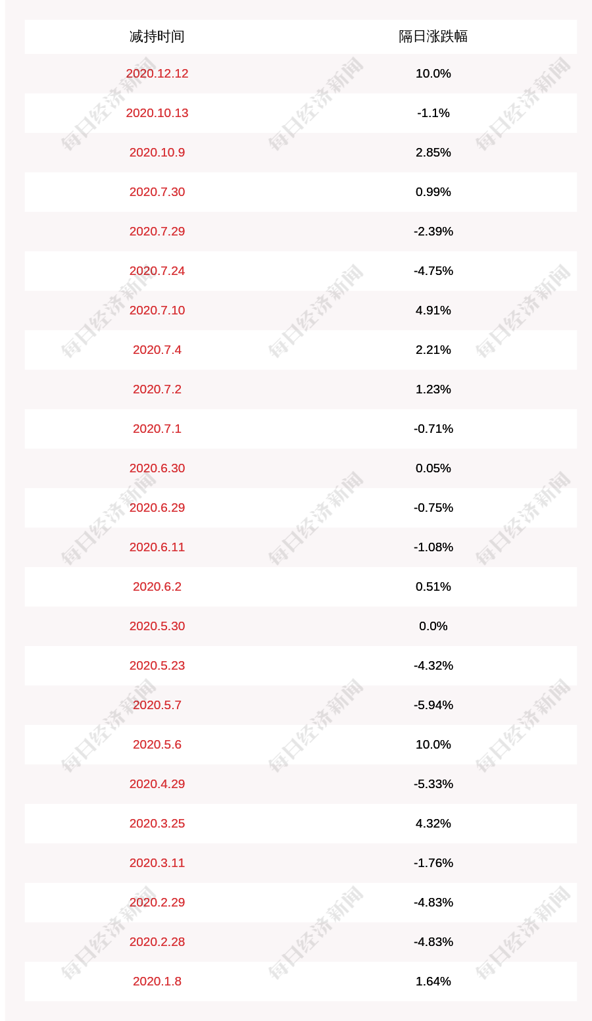Click the 2020.1.8 date link
The height and width of the screenshot is (1021, 592).
[157, 981]
